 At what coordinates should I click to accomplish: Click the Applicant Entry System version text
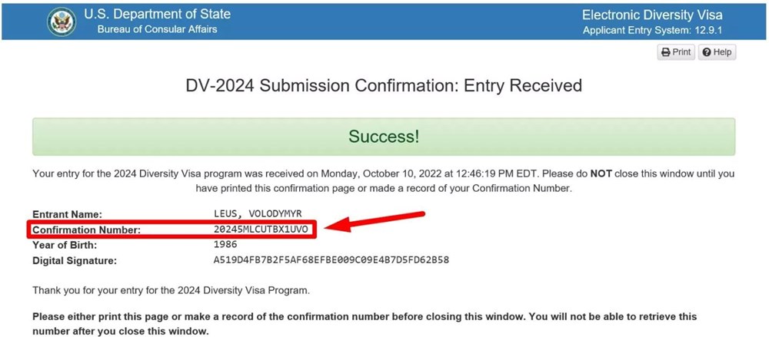(x=652, y=31)
